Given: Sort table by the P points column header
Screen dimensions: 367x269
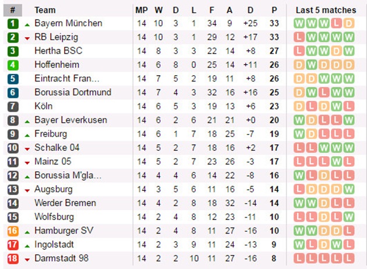Looking at the screenshot, I should point(274,10).
